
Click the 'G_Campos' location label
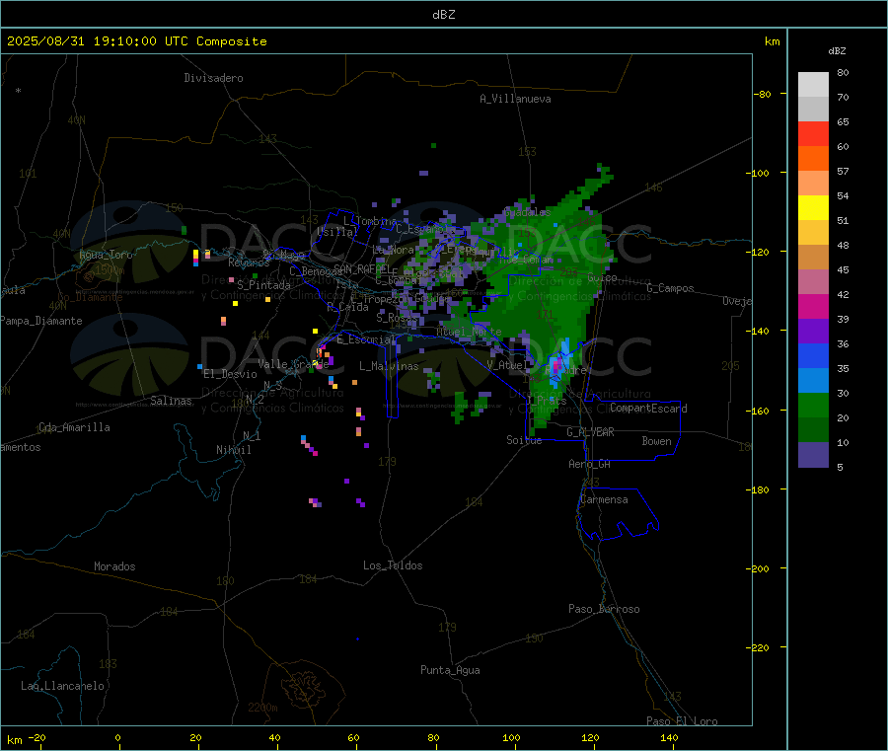coord(670,288)
